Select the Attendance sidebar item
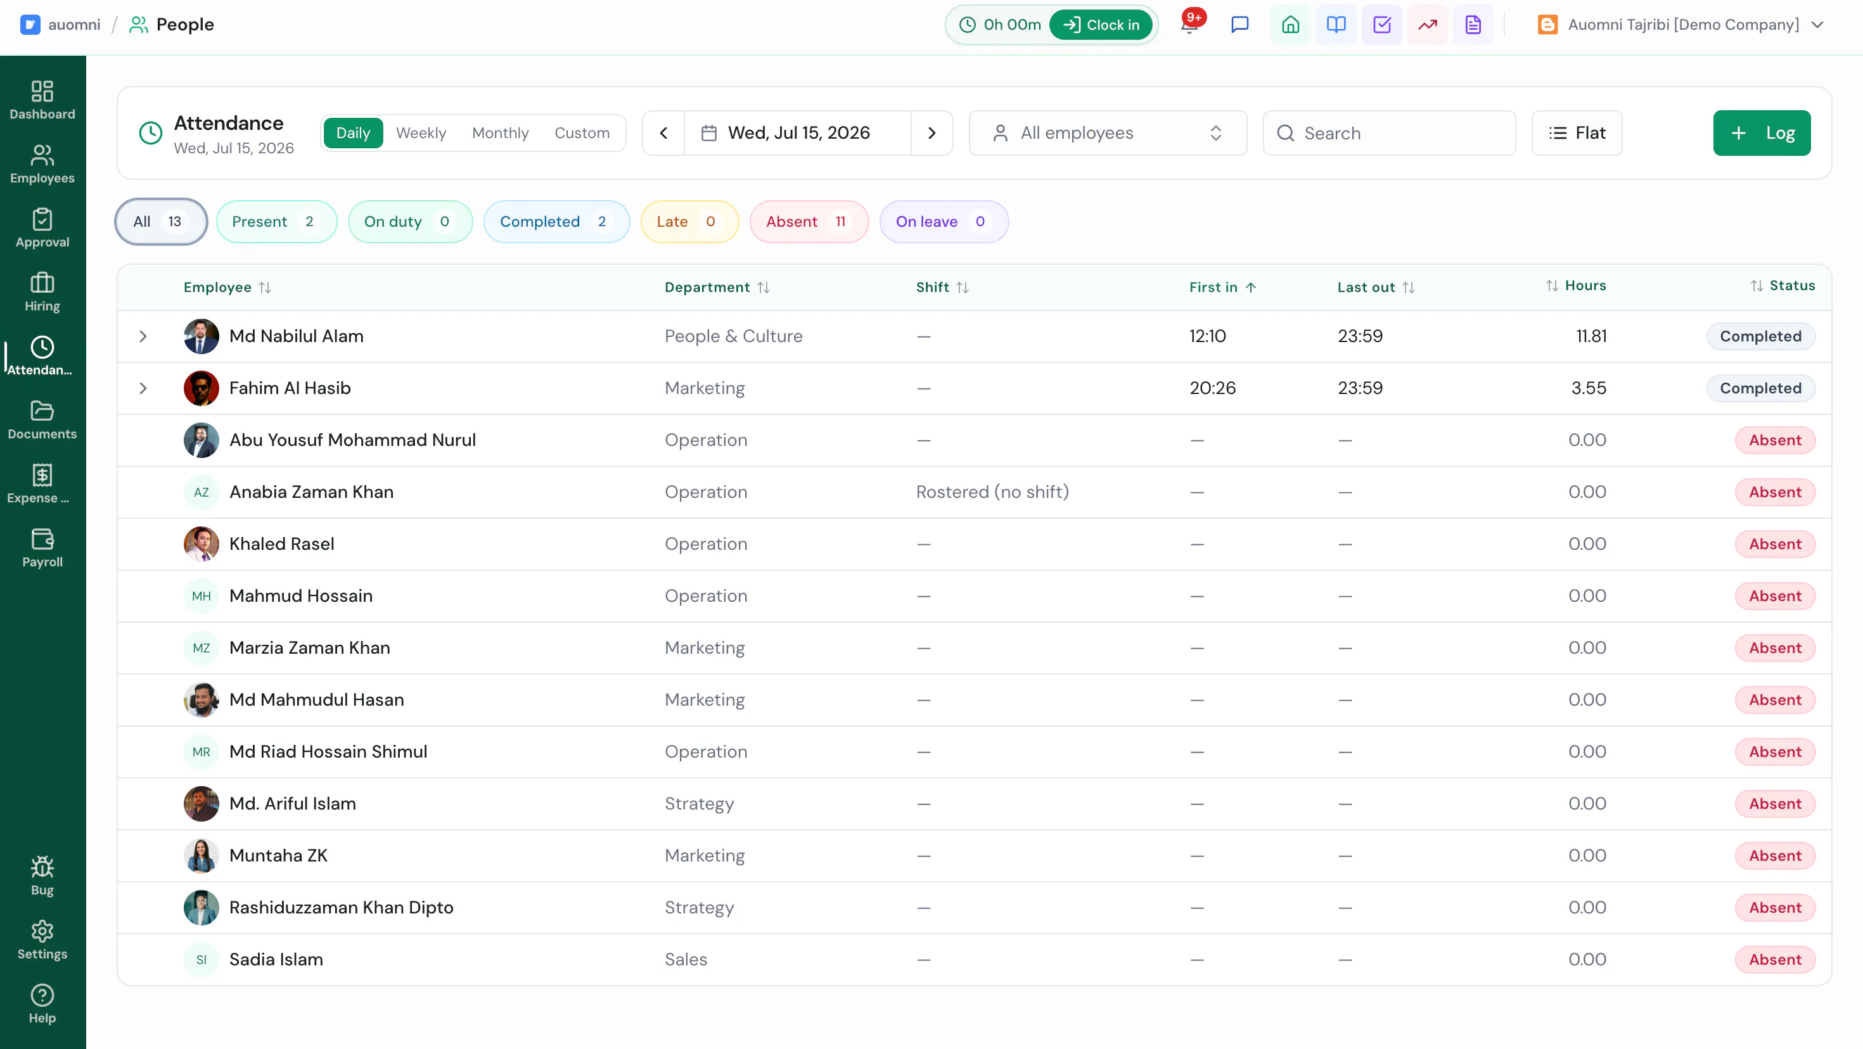Image resolution: width=1863 pixels, height=1049 pixels. tap(42, 356)
